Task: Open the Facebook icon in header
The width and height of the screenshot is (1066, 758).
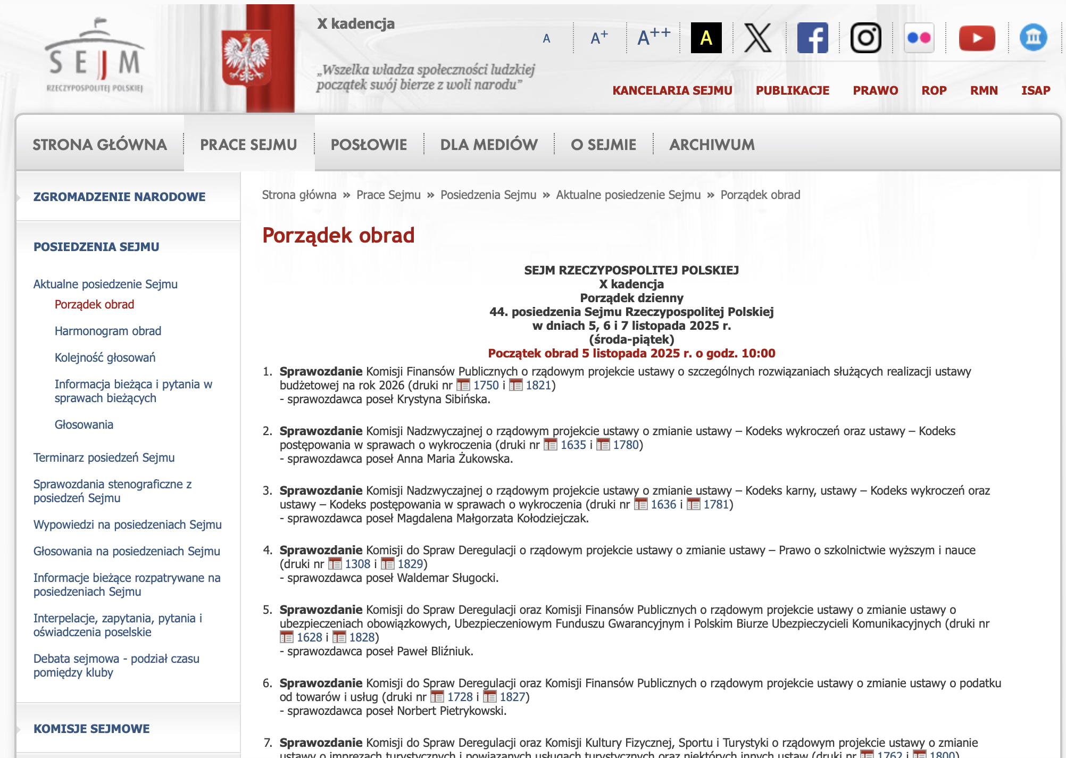Action: point(812,38)
